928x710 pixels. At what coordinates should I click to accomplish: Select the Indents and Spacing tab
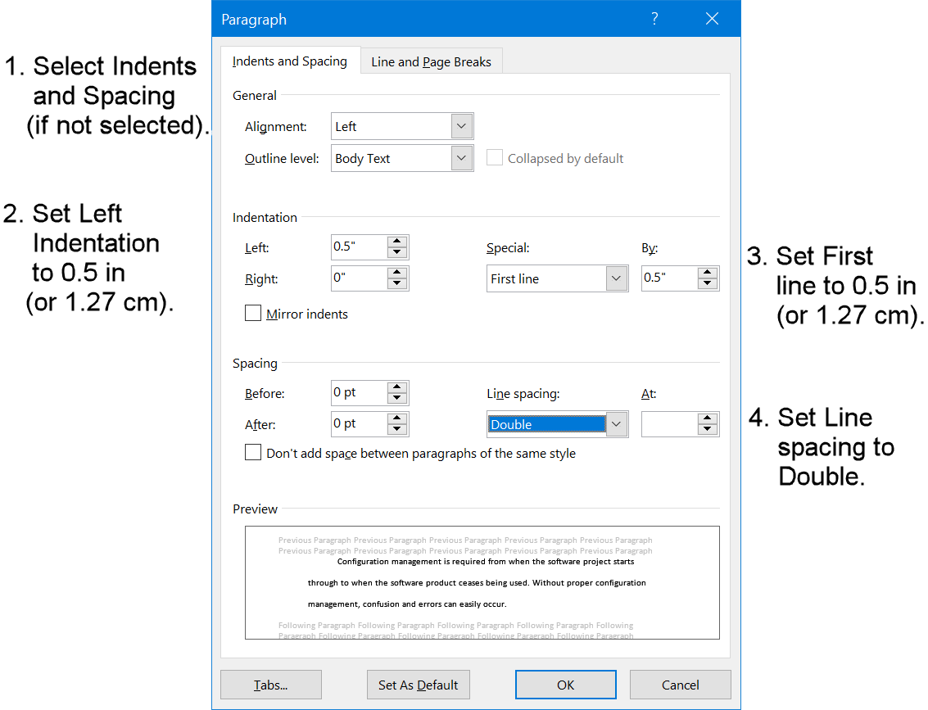click(x=290, y=61)
